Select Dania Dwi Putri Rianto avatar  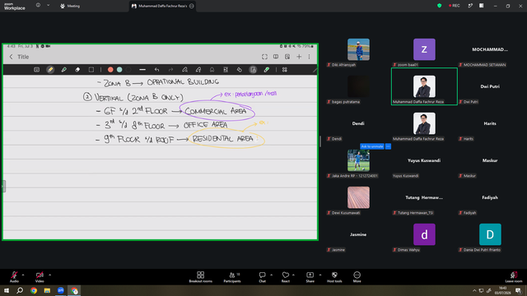(x=490, y=234)
